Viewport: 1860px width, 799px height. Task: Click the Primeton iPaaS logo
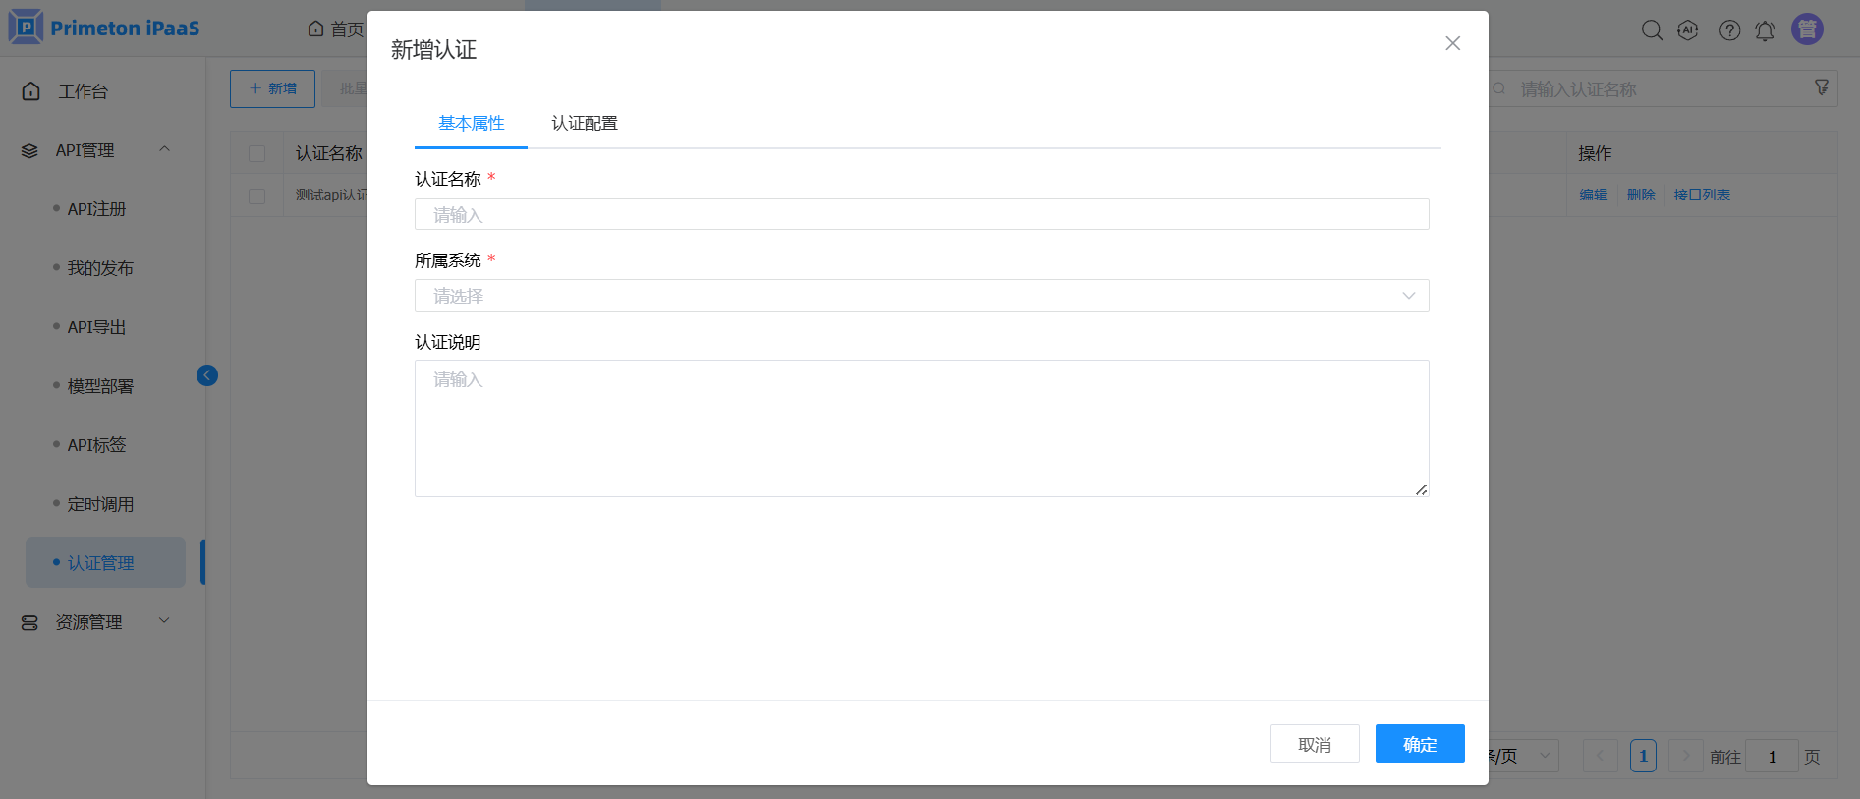click(x=104, y=28)
